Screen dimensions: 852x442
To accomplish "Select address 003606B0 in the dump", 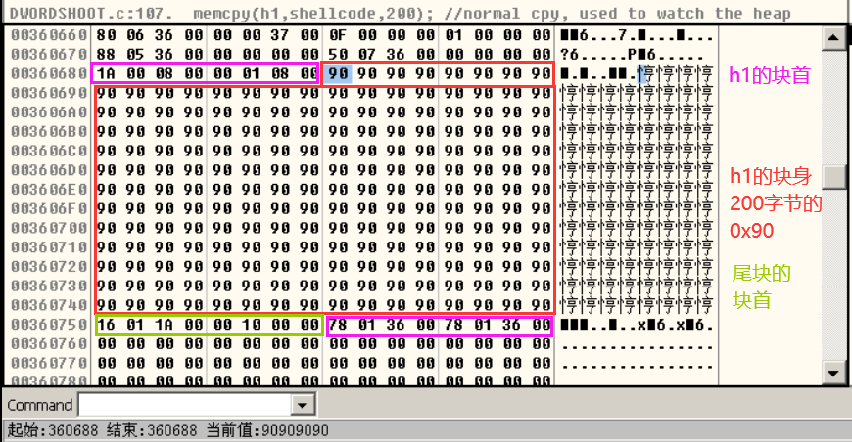I will point(49,132).
